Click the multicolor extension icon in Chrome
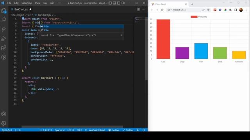250x140 pixels. (x=225, y=10)
